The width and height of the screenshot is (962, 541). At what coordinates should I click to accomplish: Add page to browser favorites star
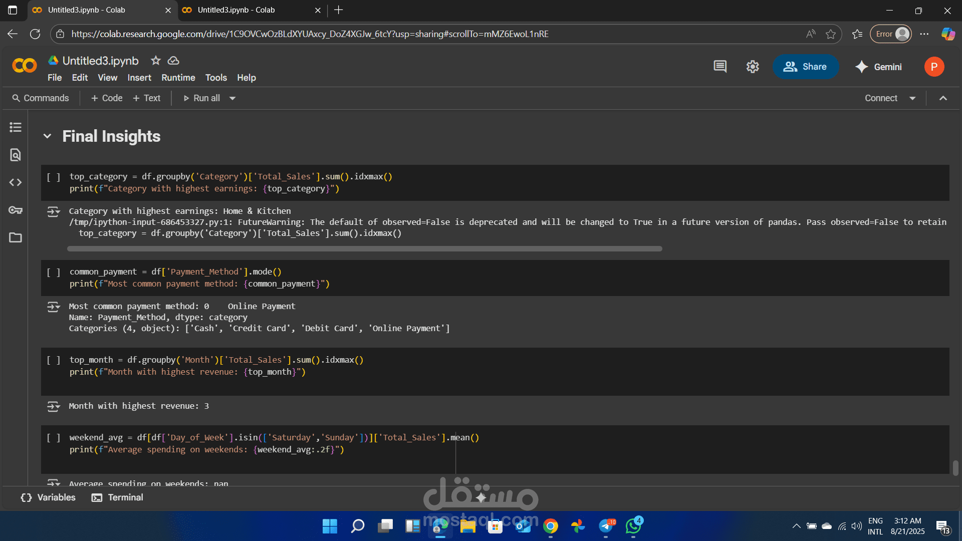click(831, 34)
